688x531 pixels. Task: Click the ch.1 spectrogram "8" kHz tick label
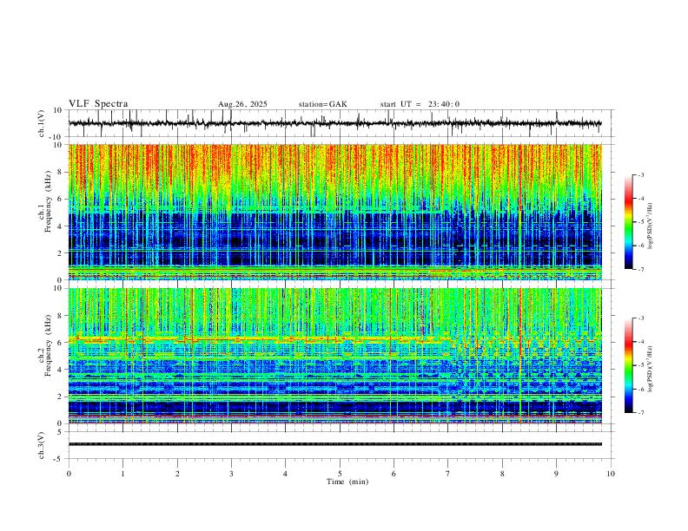(x=61, y=172)
